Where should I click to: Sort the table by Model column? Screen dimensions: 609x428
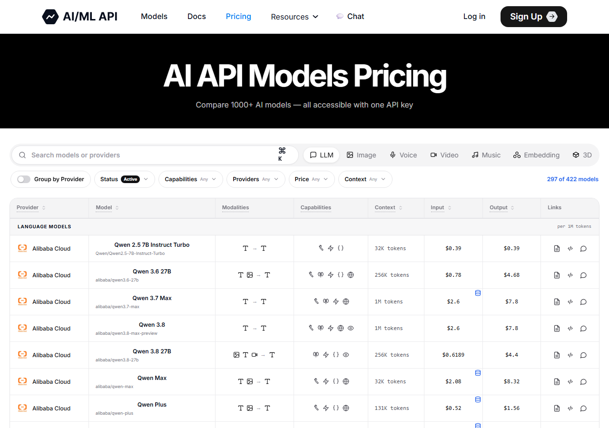107,208
